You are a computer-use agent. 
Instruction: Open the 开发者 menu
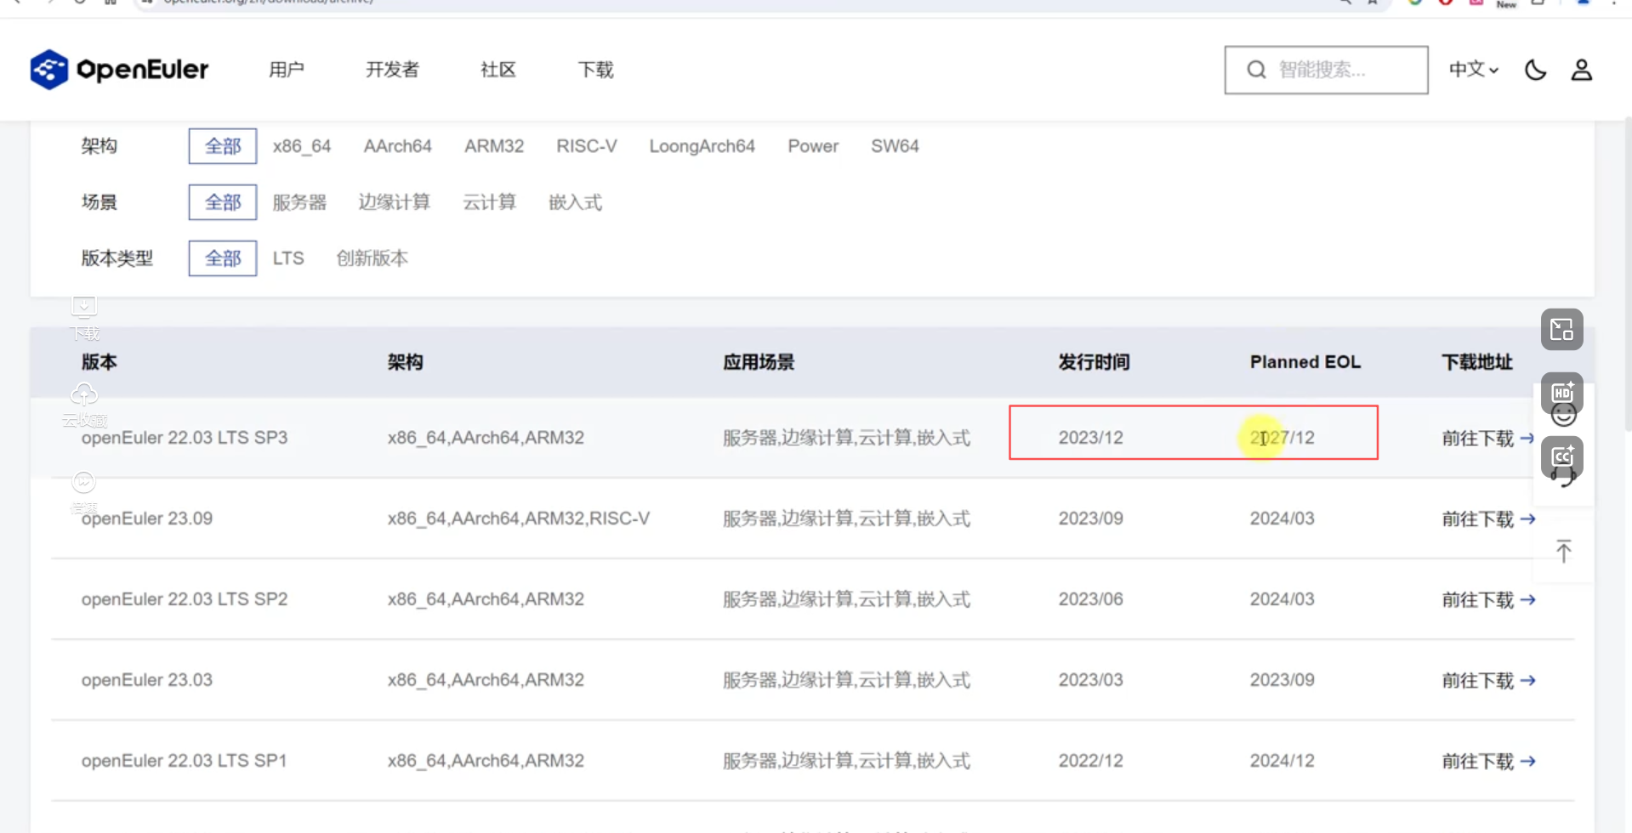pos(392,70)
